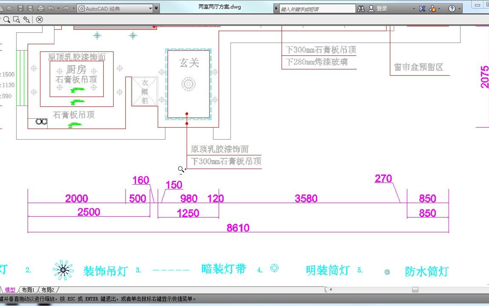Click the Save icon on the toolbar
Image resolution: width=489 pixels, height=306 pixels.
point(21,8)
